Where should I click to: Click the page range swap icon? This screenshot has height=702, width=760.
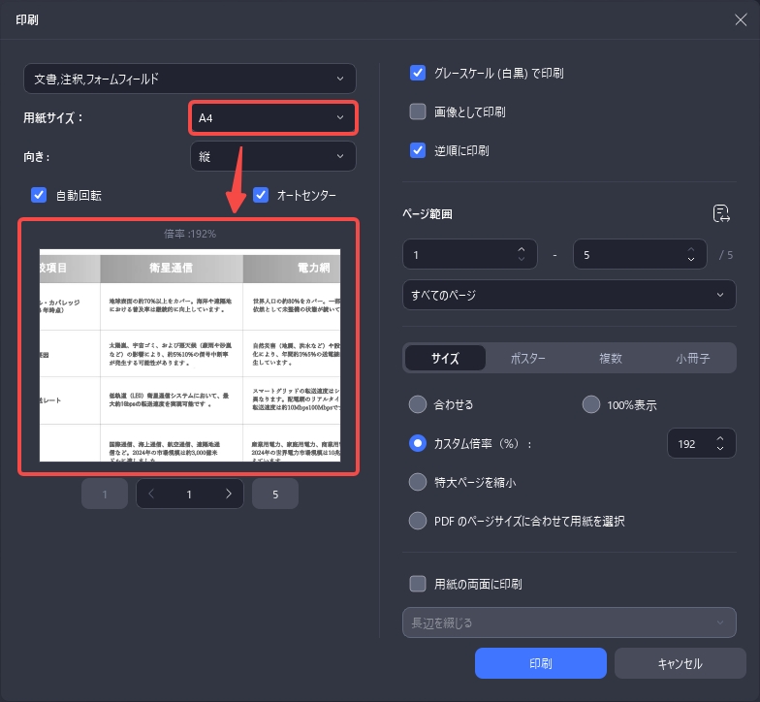[721, 213]
